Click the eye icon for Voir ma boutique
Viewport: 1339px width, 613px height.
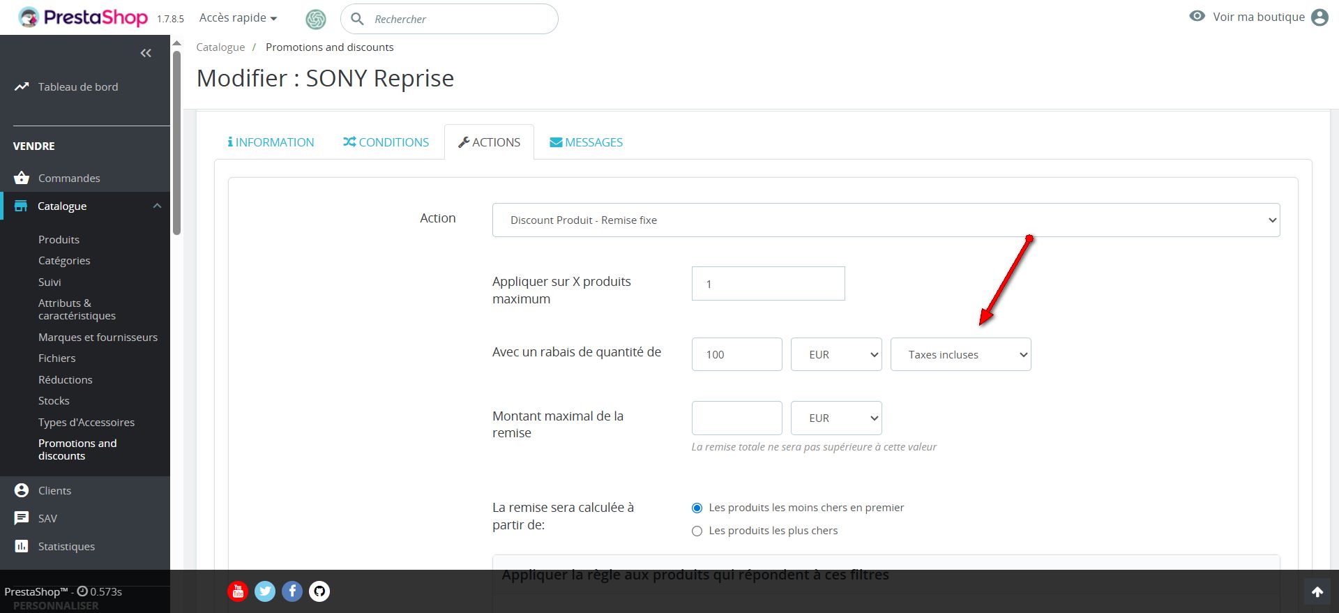(1197, 16)
